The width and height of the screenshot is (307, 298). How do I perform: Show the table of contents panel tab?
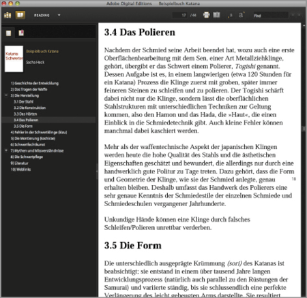[9, 33]
